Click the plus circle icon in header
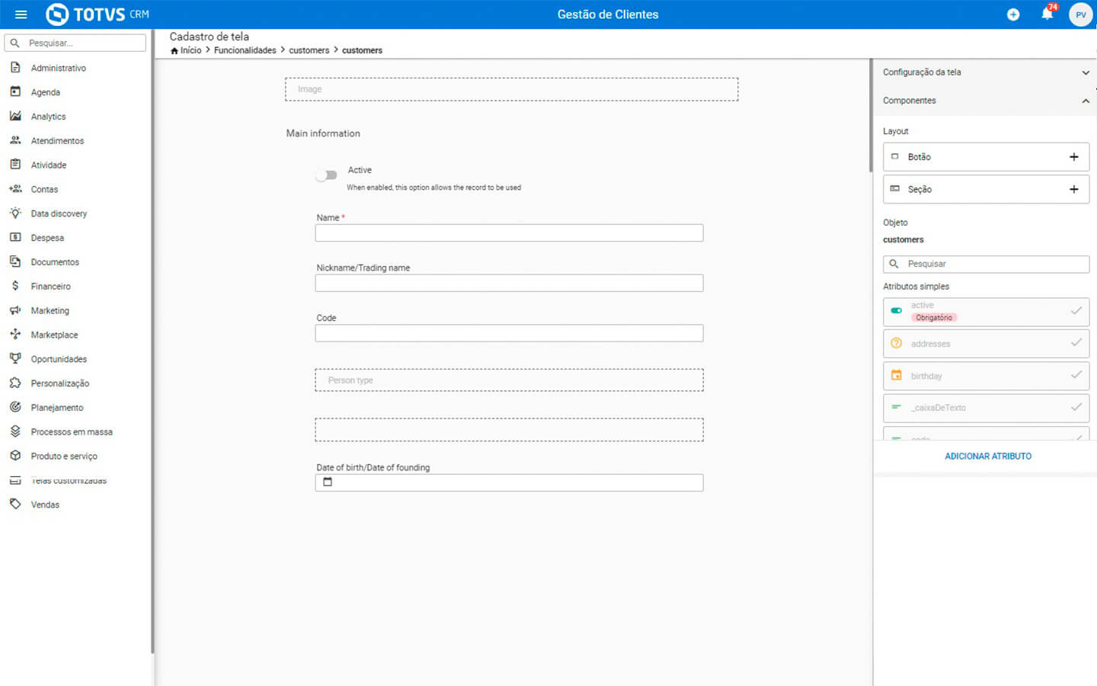The width and height of the screenshot is (1097, 686). [x=1013, y=14]
